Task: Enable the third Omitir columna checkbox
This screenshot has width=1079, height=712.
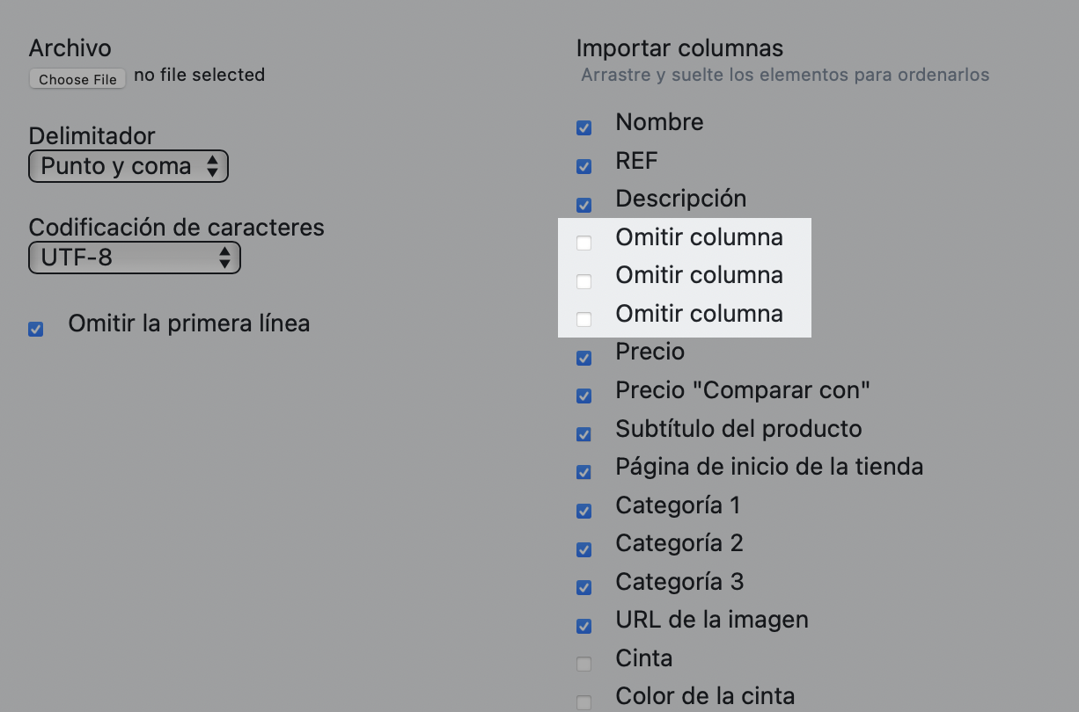Action: [584, 319]
